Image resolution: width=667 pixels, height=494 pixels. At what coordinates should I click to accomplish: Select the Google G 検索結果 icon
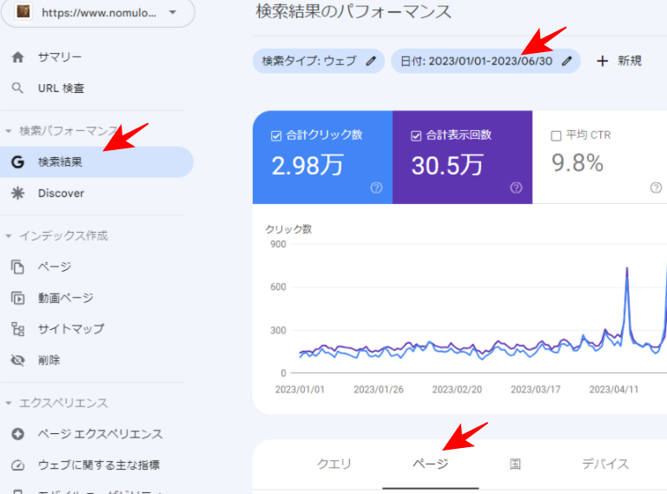click(17, 162)
